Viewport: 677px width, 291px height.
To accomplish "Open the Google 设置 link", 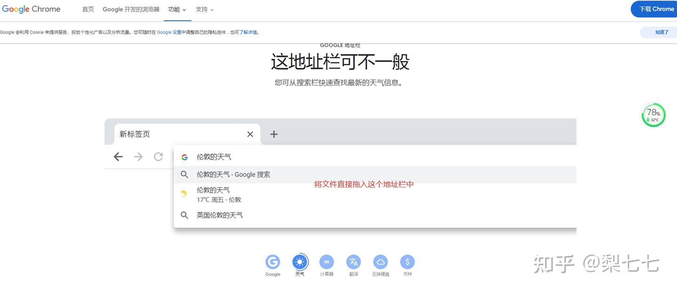I will click(169, 32).
